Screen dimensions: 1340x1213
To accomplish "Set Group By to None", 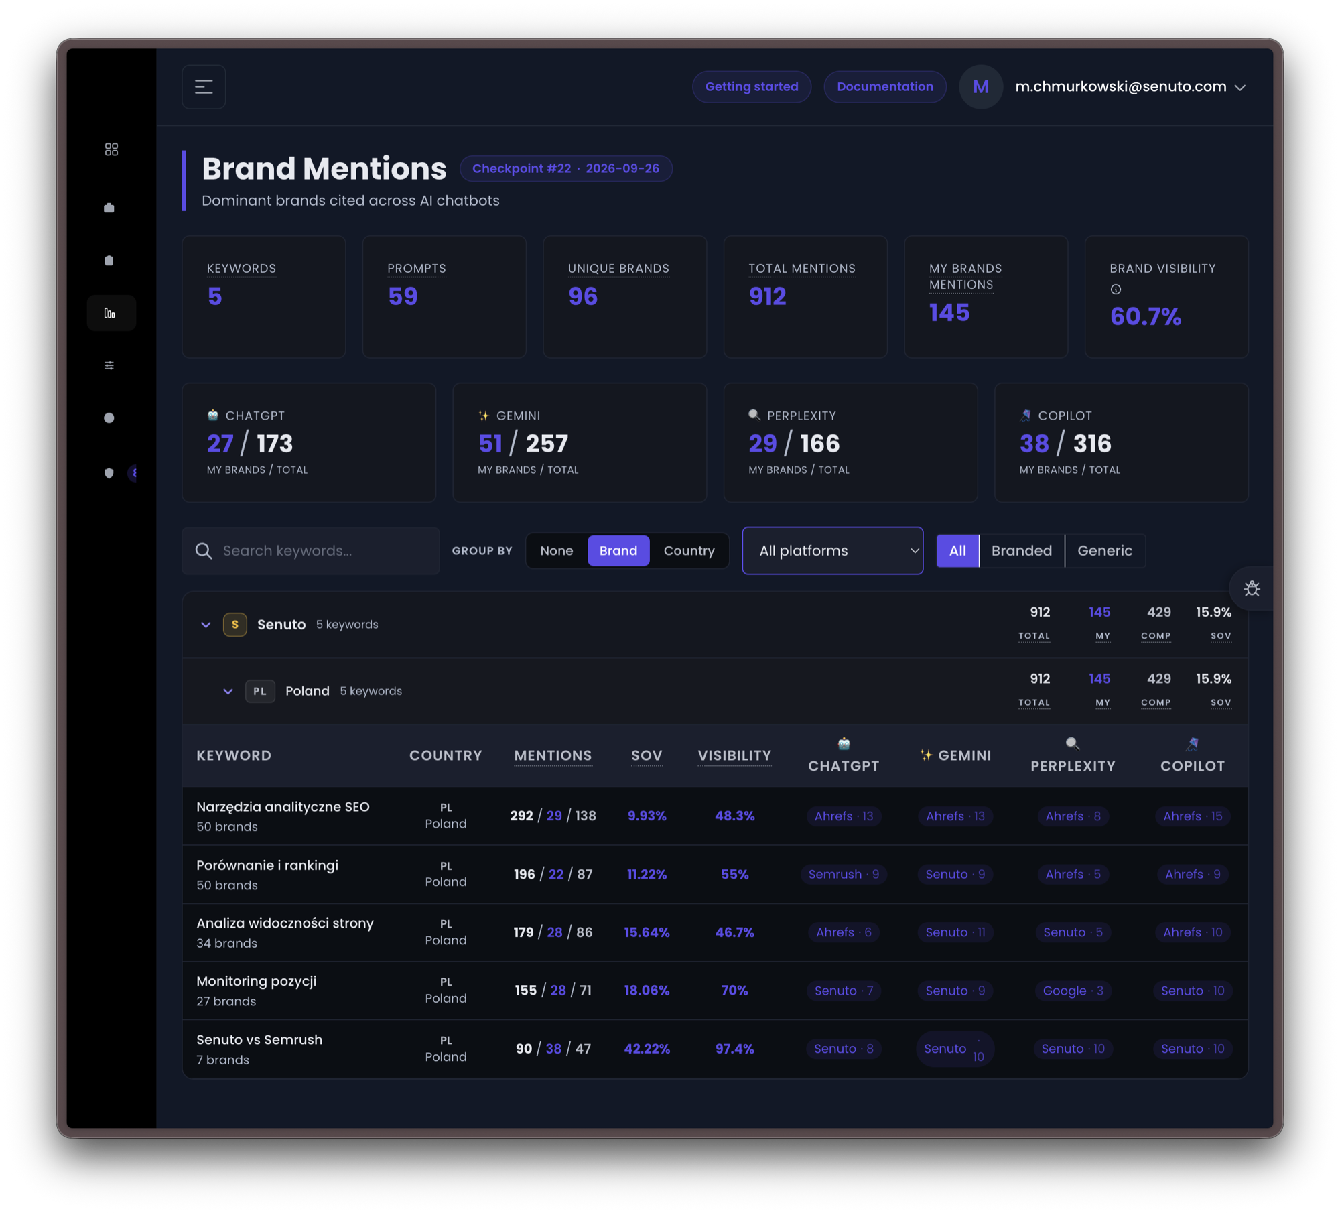I will click(x=556, y=550).
